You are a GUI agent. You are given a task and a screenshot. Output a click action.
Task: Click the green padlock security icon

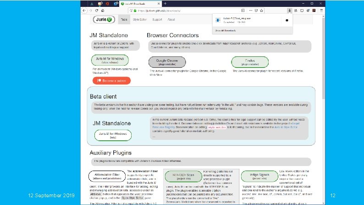(x=135, y=11)
